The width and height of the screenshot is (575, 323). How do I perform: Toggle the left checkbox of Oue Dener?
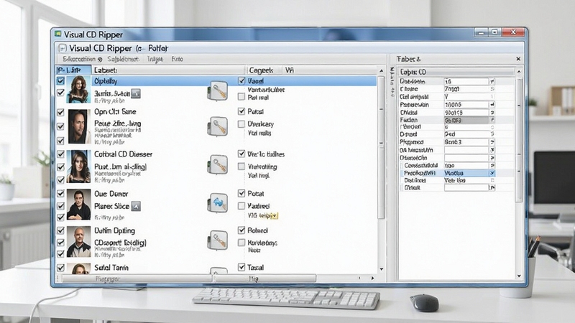click(x=60, y=194)
